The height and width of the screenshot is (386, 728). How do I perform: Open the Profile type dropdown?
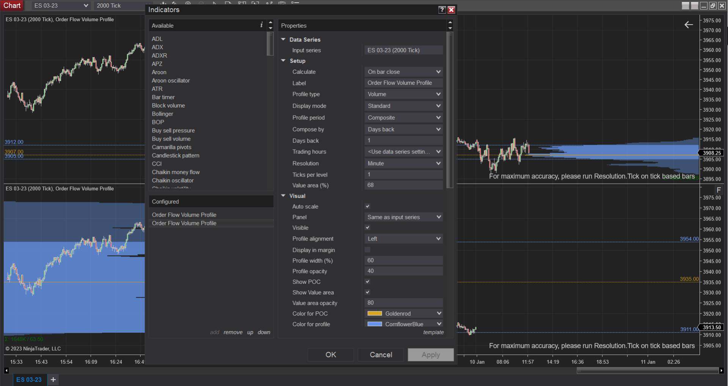[403, 94]
